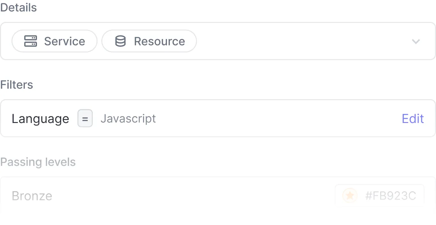
Task: Toggle the Resource selection off
Action: 149,41
